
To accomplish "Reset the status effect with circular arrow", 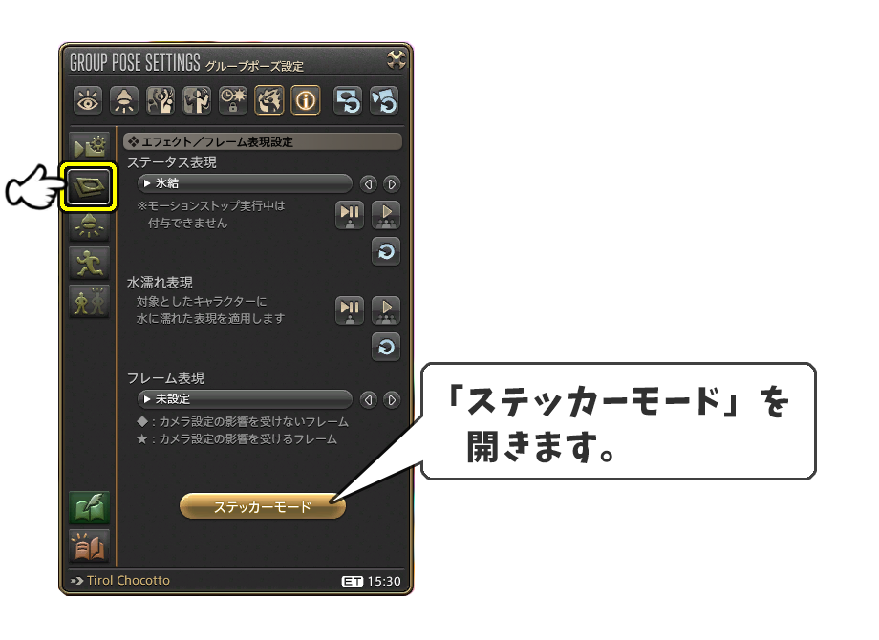I will (x=386, y=251).
